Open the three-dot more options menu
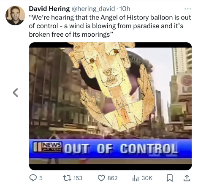 coord(188,9)
